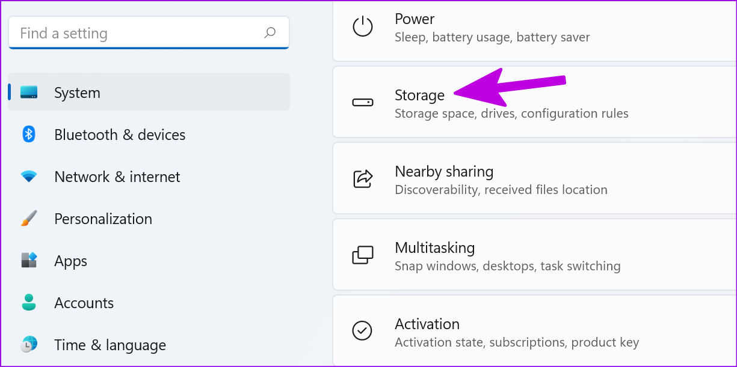
Task: Click the Multitasking windows icon
Action: point(363,255)
